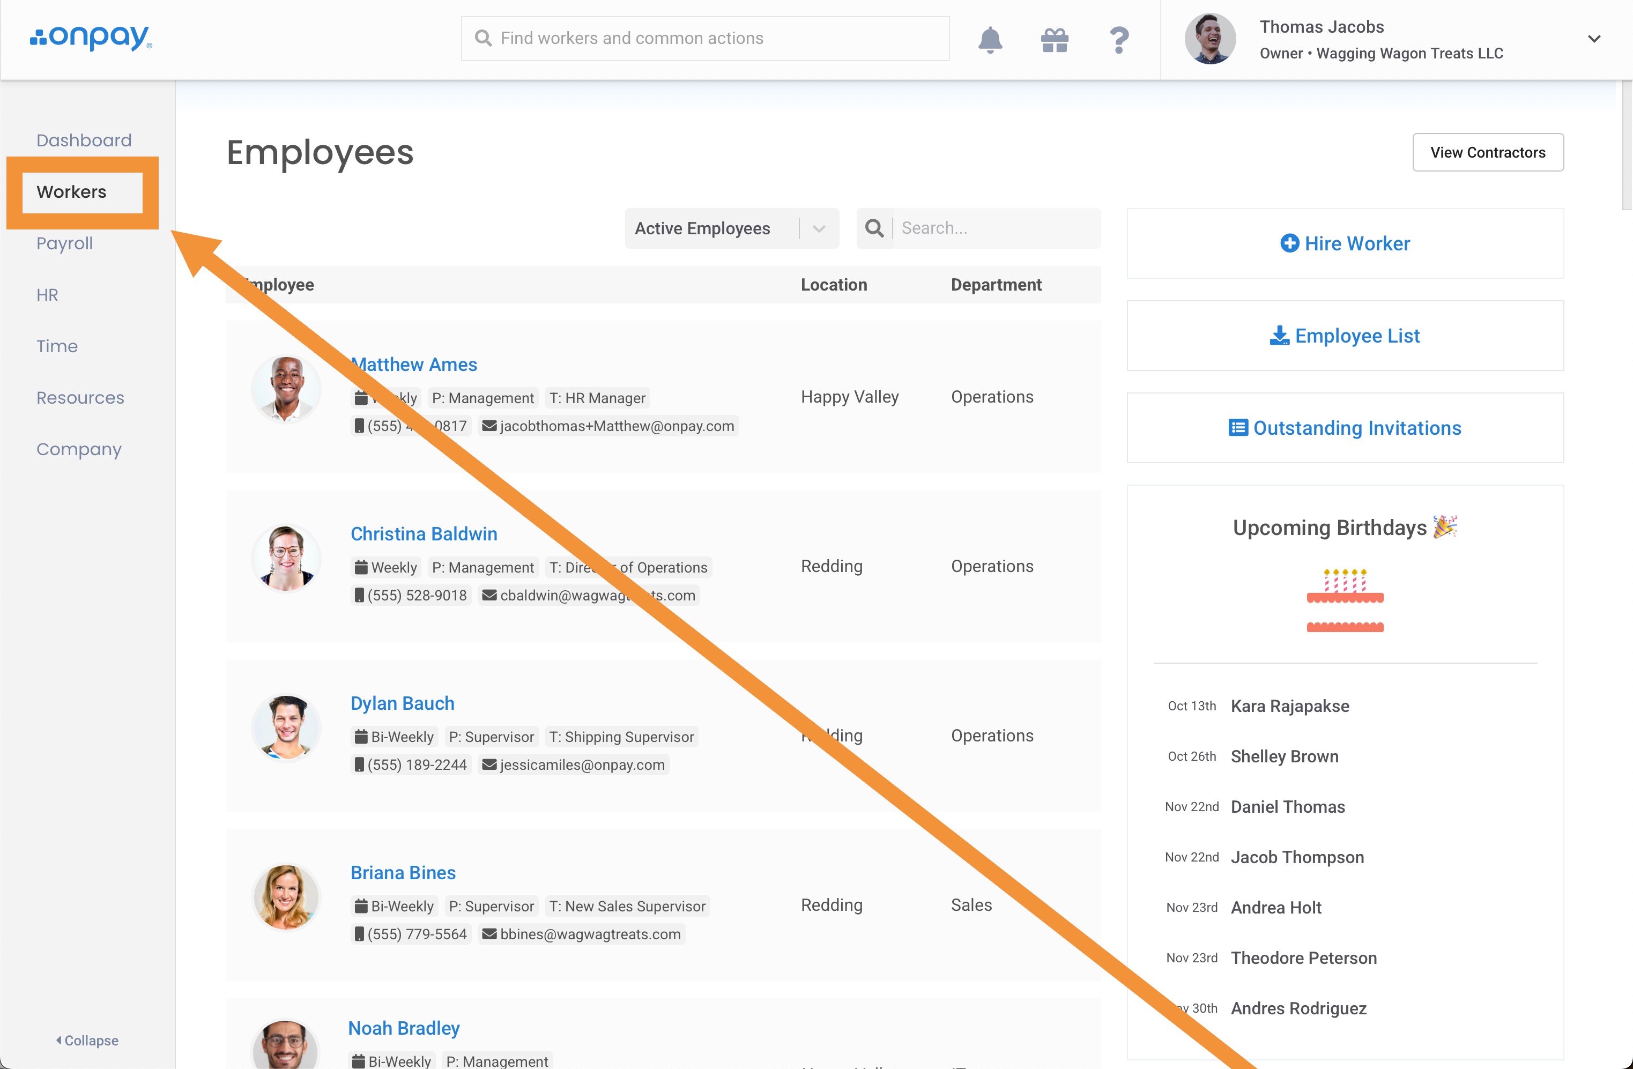Viewport: 1633px width, 1069px height.
Task: Open Dylan Bauch's profile link
Action: pyautogui.click(x=402, y=703)
